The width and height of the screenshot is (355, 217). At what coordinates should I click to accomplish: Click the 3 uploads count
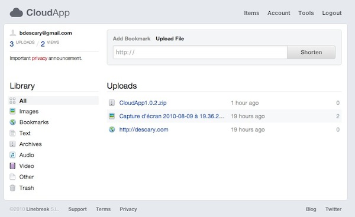coord(12,44)
